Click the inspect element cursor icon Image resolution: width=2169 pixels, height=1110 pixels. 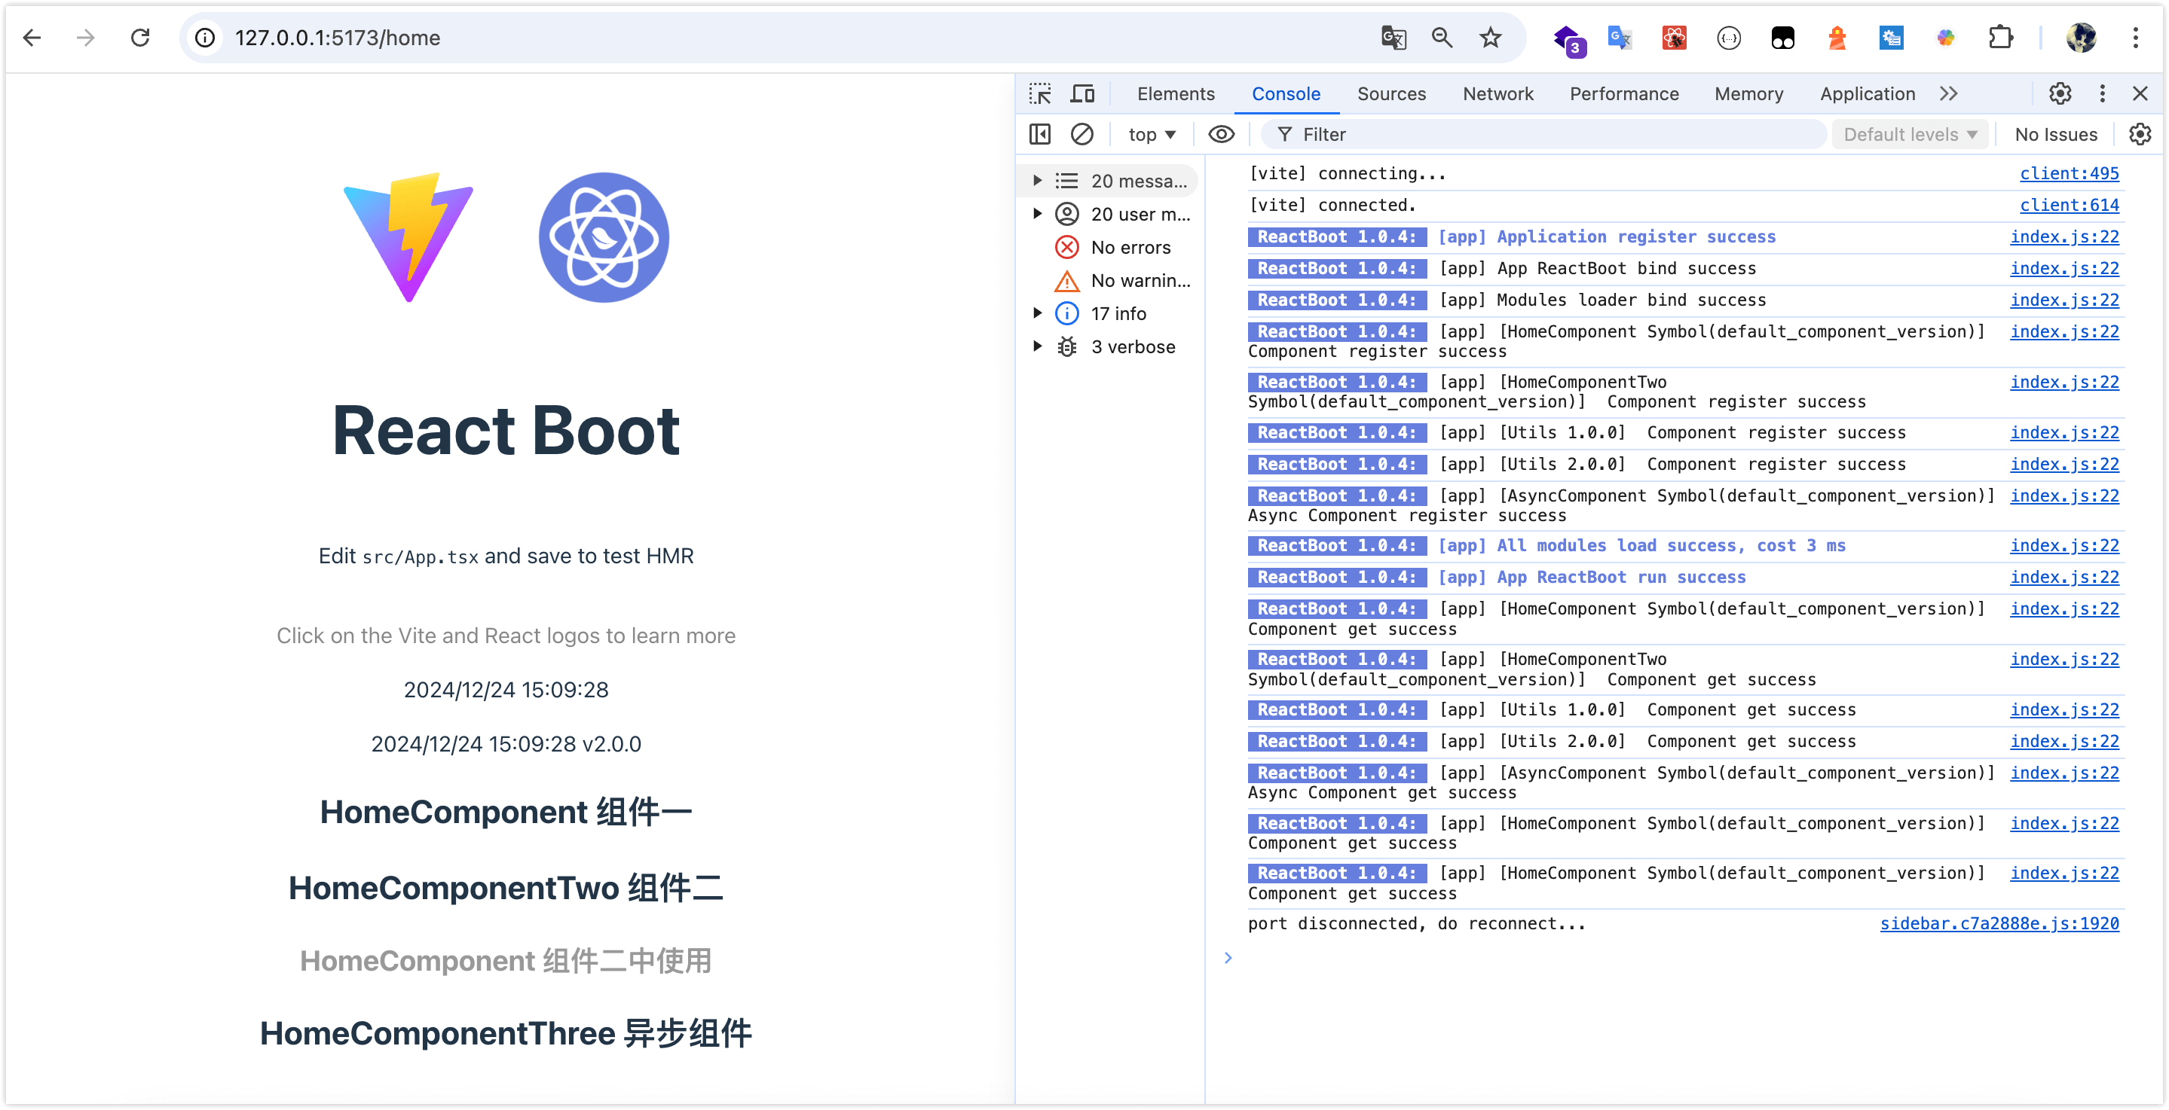(1042, 93)
